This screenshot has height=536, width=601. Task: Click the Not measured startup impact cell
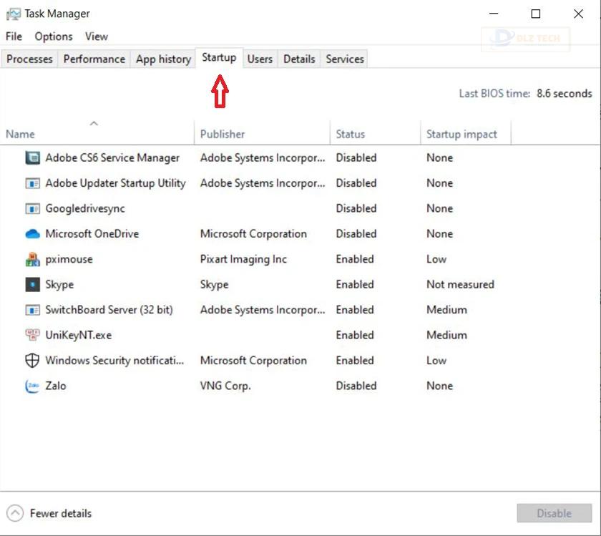[x=460, y=285]
